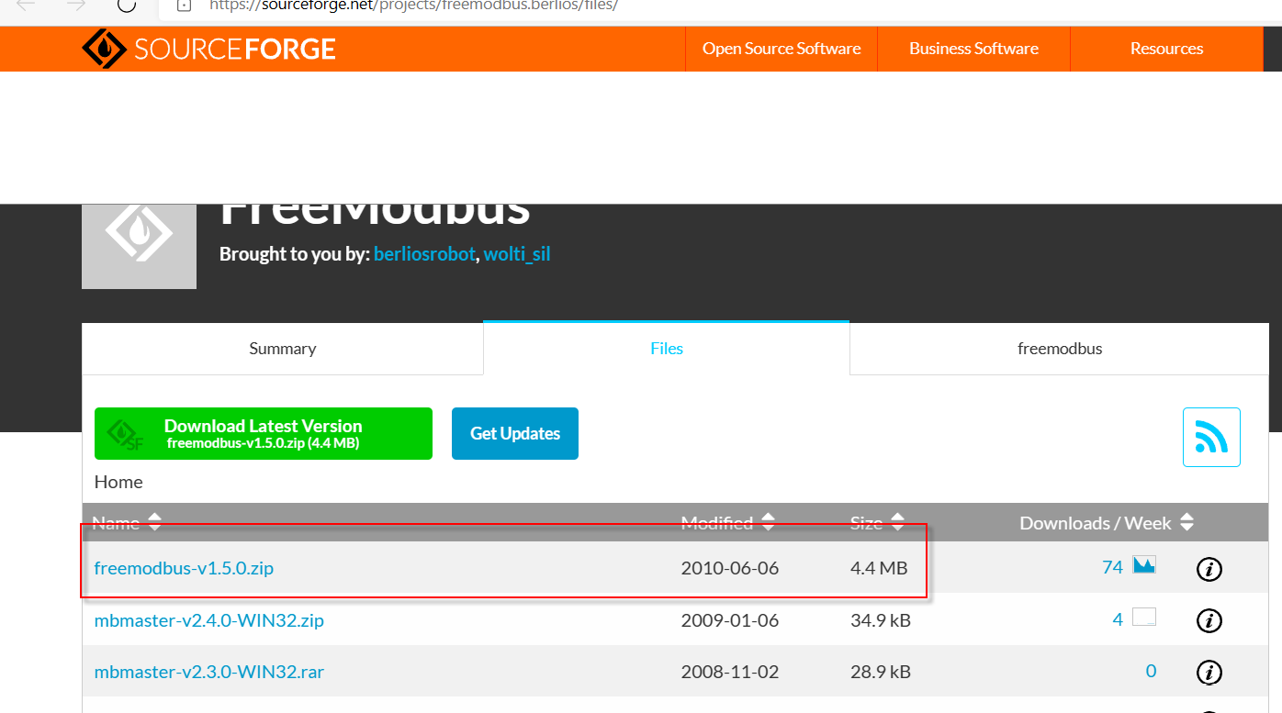
Task: Select the Files tab
Action: [667, 349]
